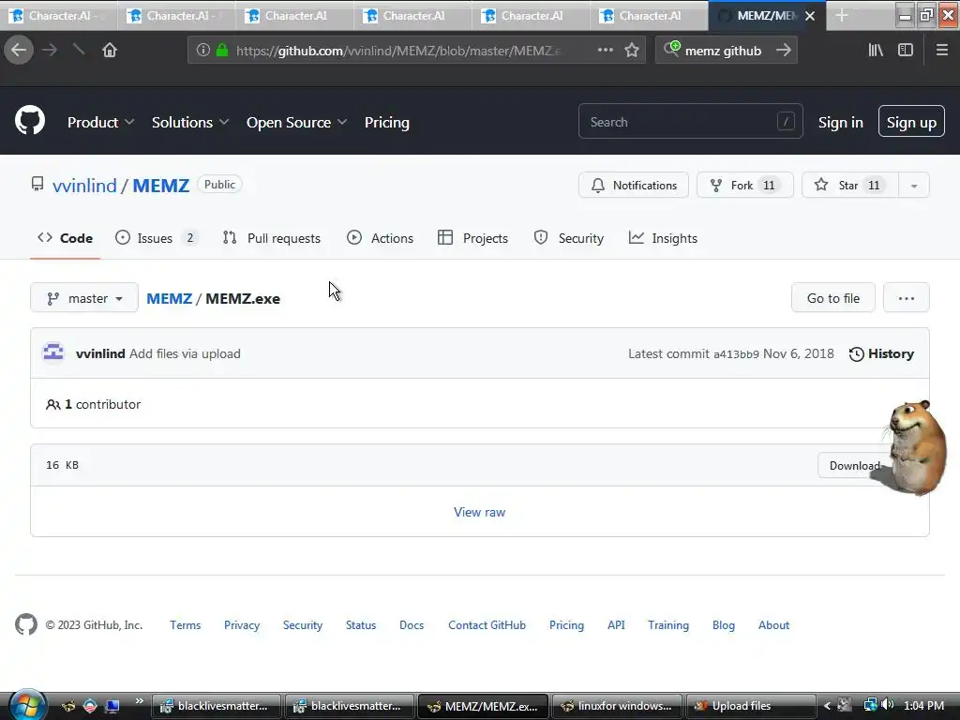Toggle the Firefox sidebar icon

(x=906, y=51)
